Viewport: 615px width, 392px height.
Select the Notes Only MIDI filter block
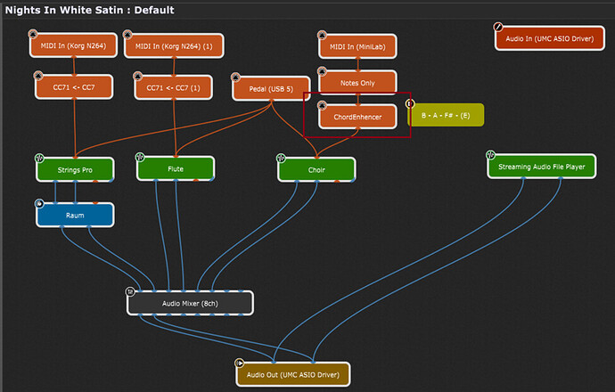358,82
